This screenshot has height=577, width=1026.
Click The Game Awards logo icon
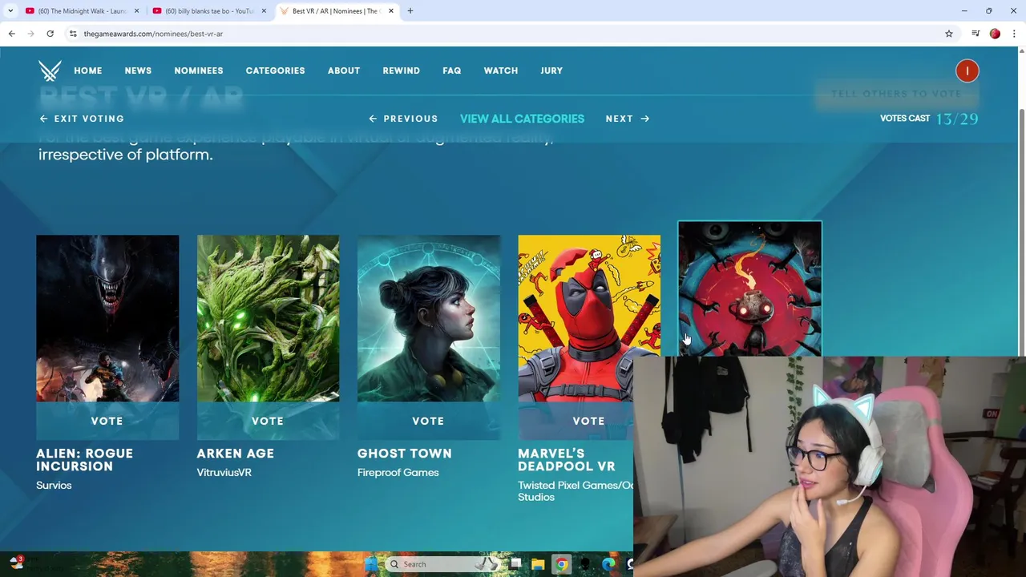click(50, 71)
